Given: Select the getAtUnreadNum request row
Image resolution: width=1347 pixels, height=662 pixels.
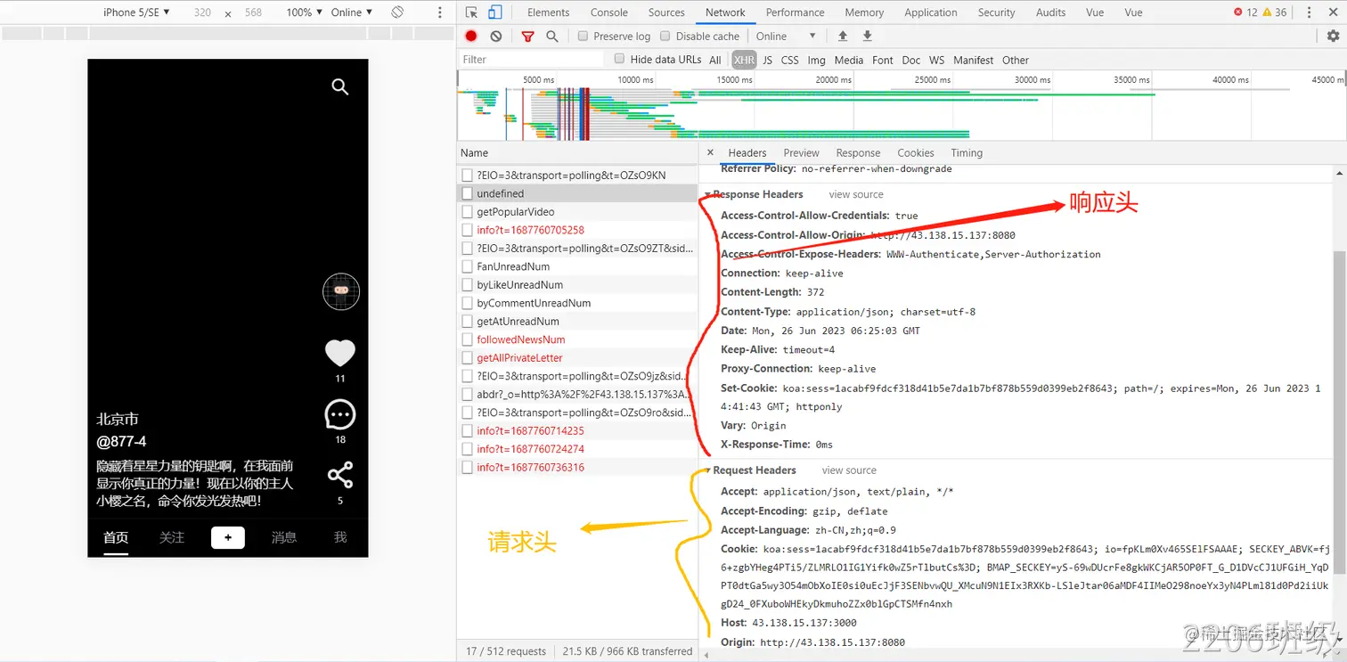Looking at the screenshot, I should coord(577,322).
